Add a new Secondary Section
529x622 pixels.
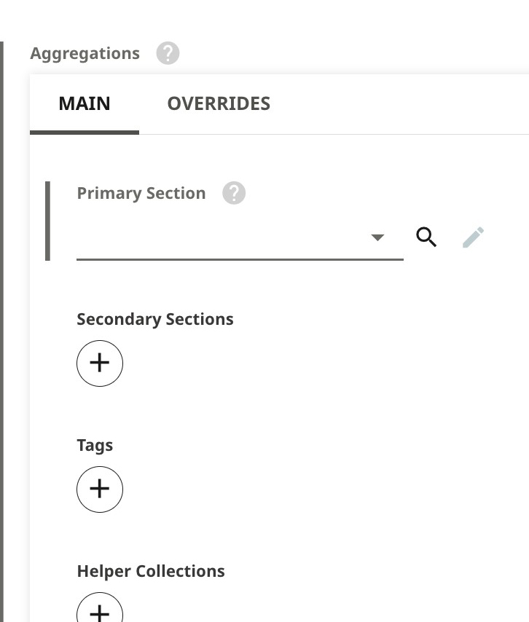click(x=100, y=363)
